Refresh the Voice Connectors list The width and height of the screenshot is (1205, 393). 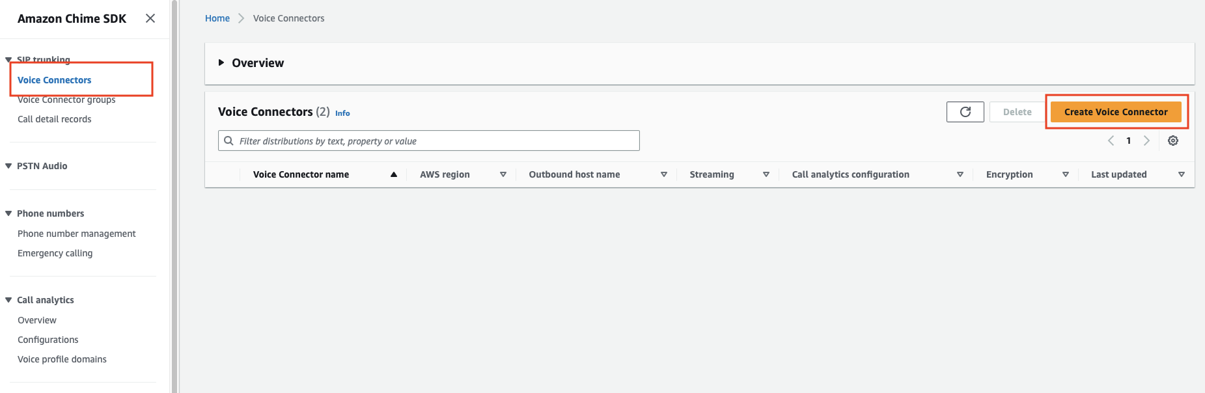965,112
